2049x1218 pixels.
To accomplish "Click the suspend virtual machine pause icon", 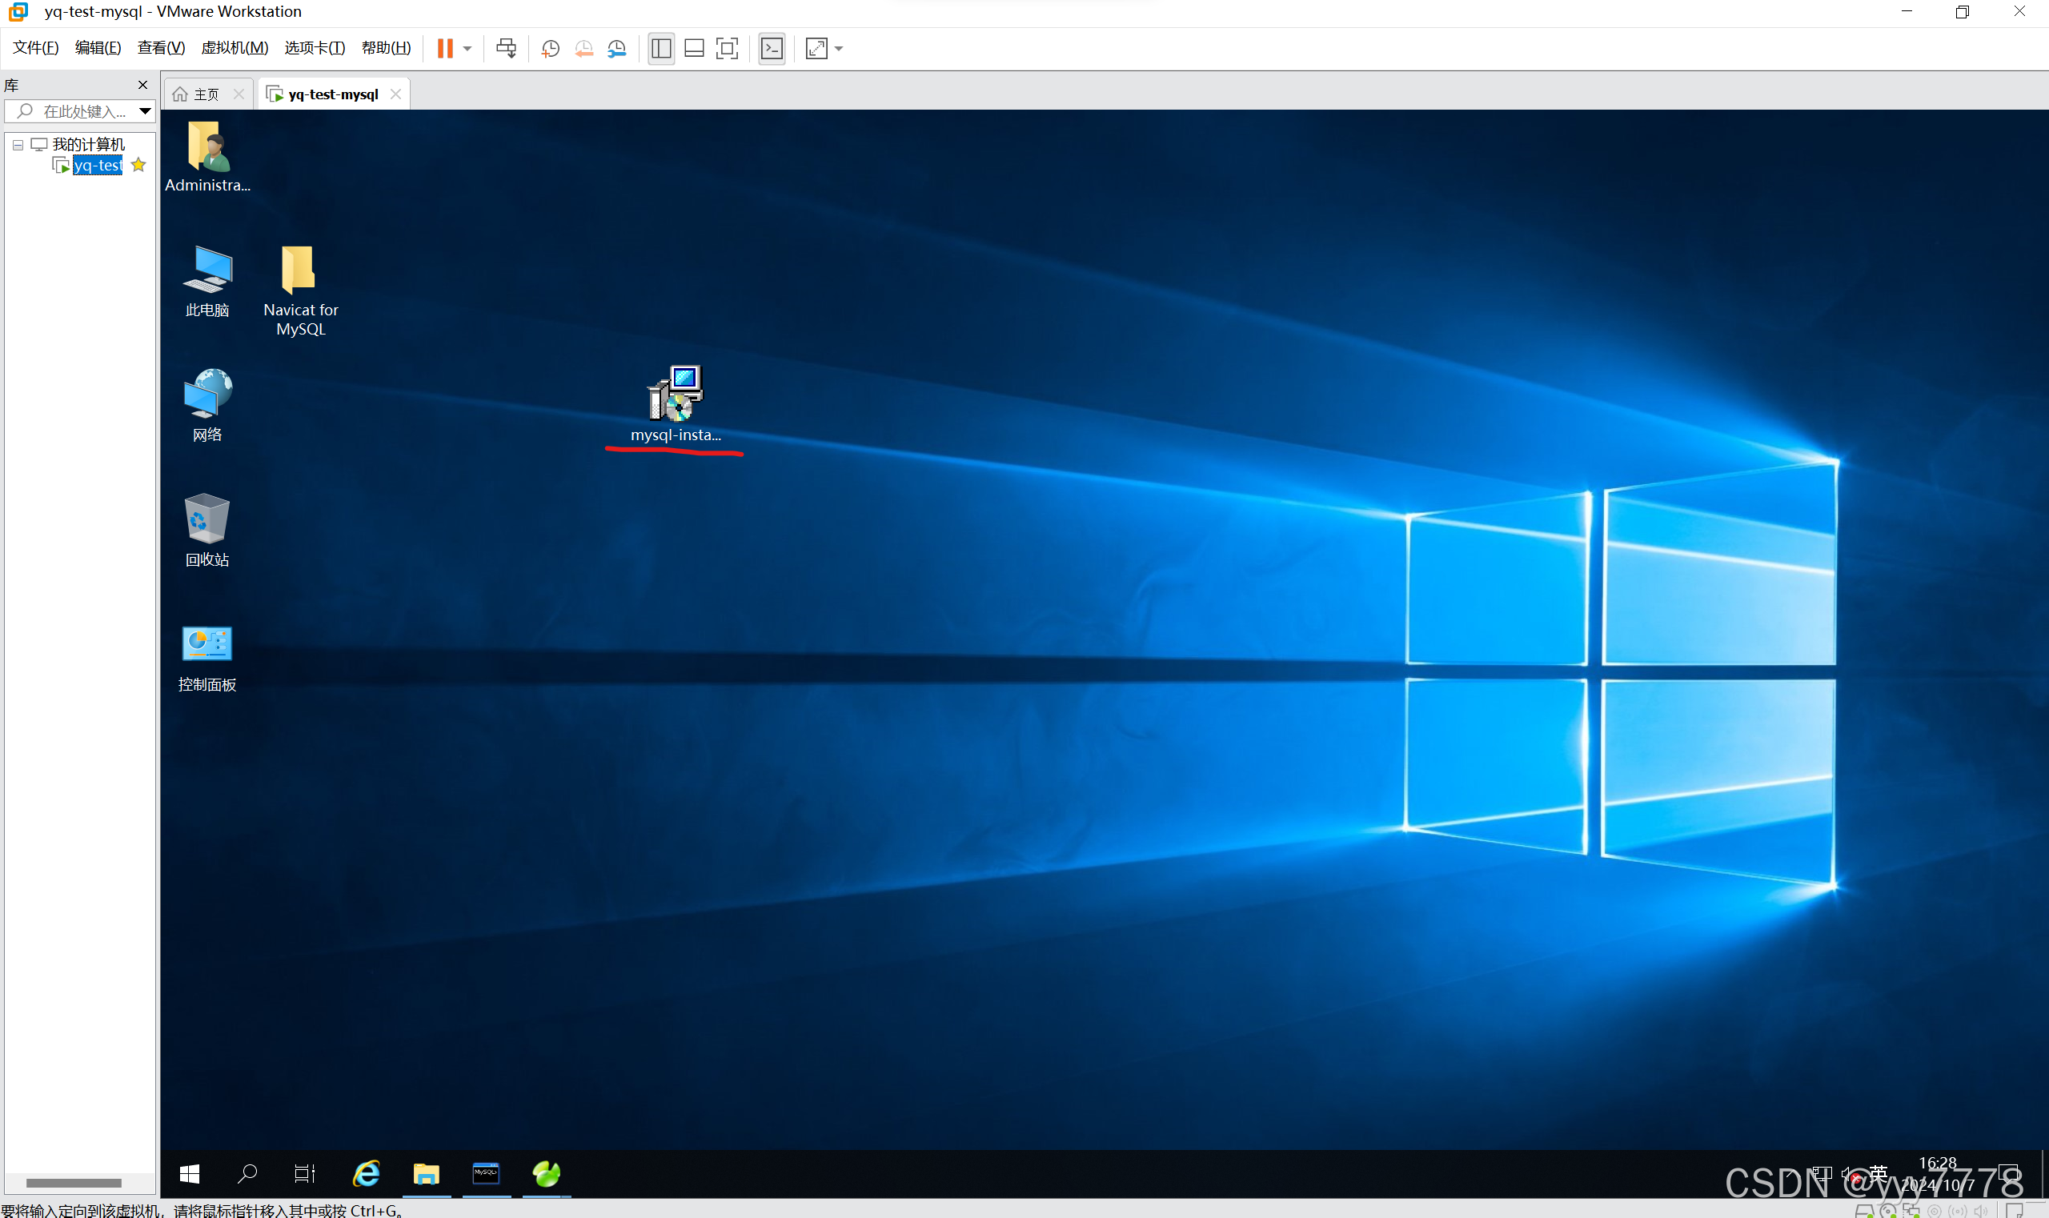I will (445, 49).
